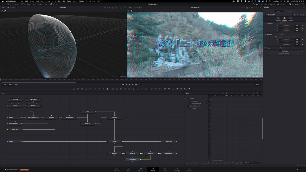Open the Fairlight page icon
Screen dimensions: 306x172
[177, 169]
